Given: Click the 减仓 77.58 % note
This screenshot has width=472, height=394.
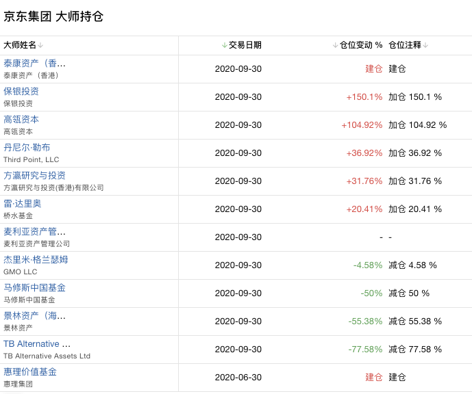Looking at the screenshot, I should pos(415,350).
